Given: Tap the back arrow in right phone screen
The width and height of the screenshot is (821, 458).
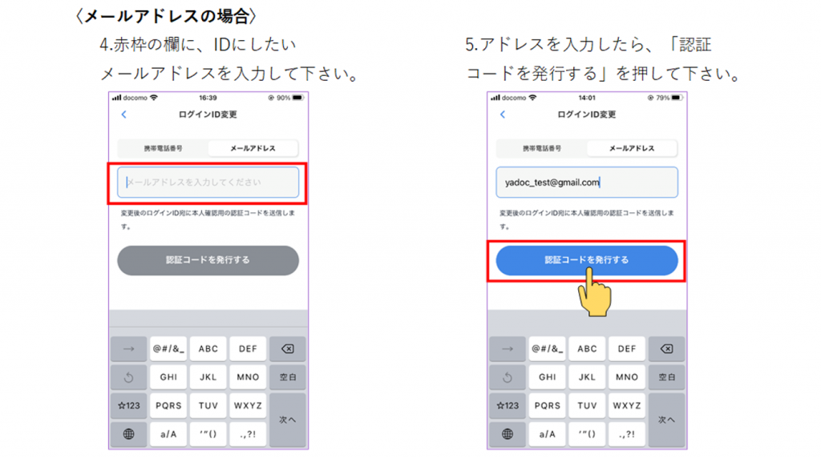Looking at the screenshot, I should pos(503,114).
